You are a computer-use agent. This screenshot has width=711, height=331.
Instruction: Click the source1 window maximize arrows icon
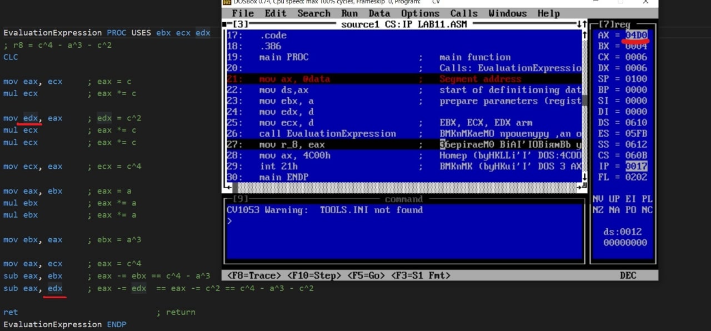(x=581, y=24)
